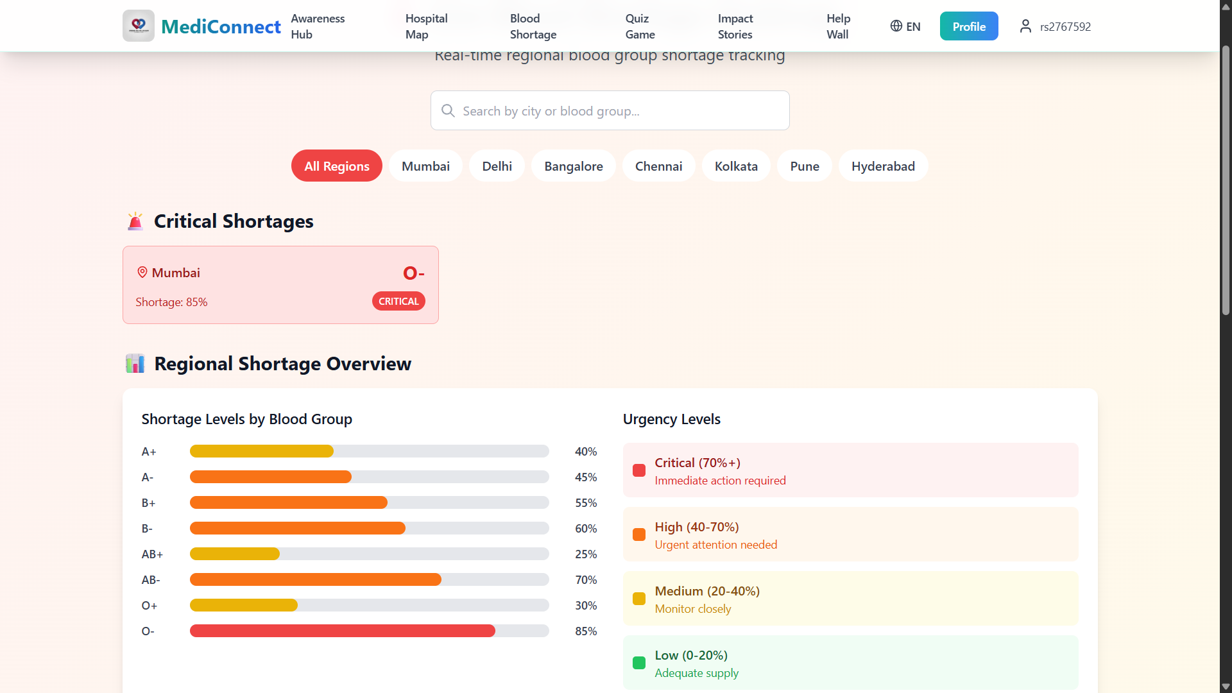1232x693 pixels.
Task: Click the globe language icon
Action: point(896,26)
